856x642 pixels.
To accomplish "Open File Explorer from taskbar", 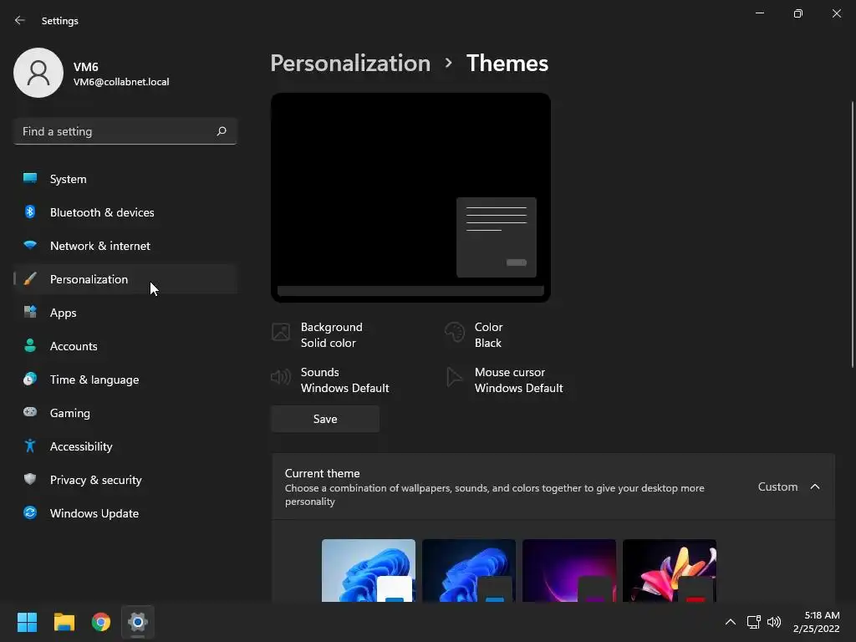I will tap(64, 622).
